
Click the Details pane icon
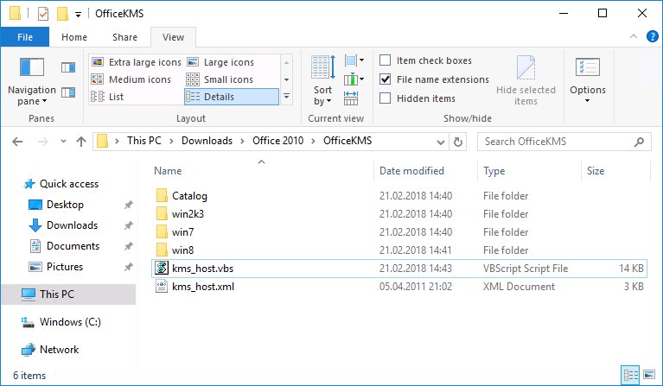[x=68, y=92]
